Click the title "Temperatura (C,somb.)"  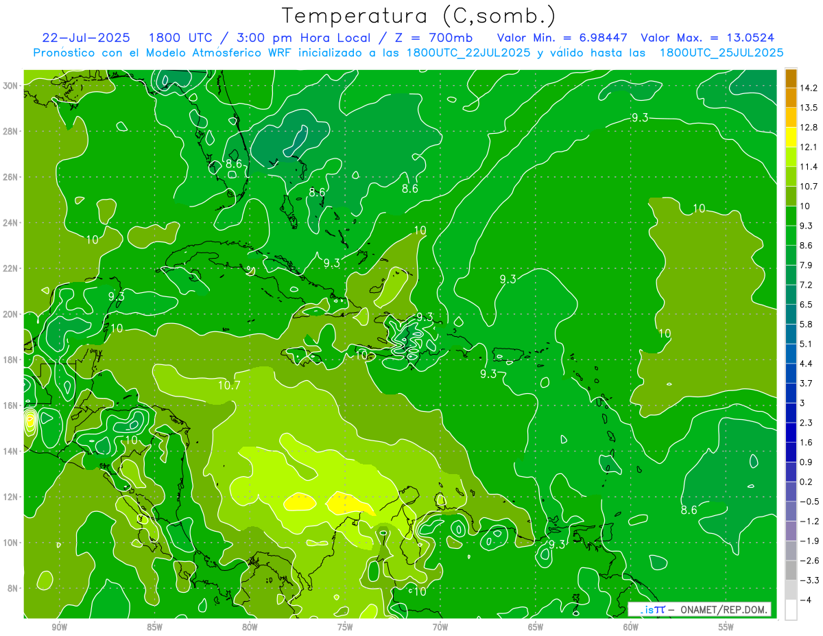click(x=420, y=16)
